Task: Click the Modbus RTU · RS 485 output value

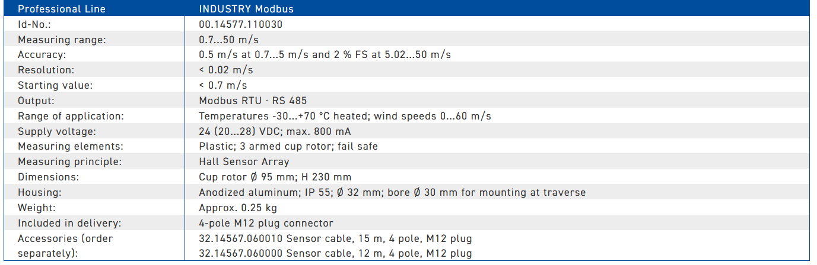Action: [x=253, y=101]
